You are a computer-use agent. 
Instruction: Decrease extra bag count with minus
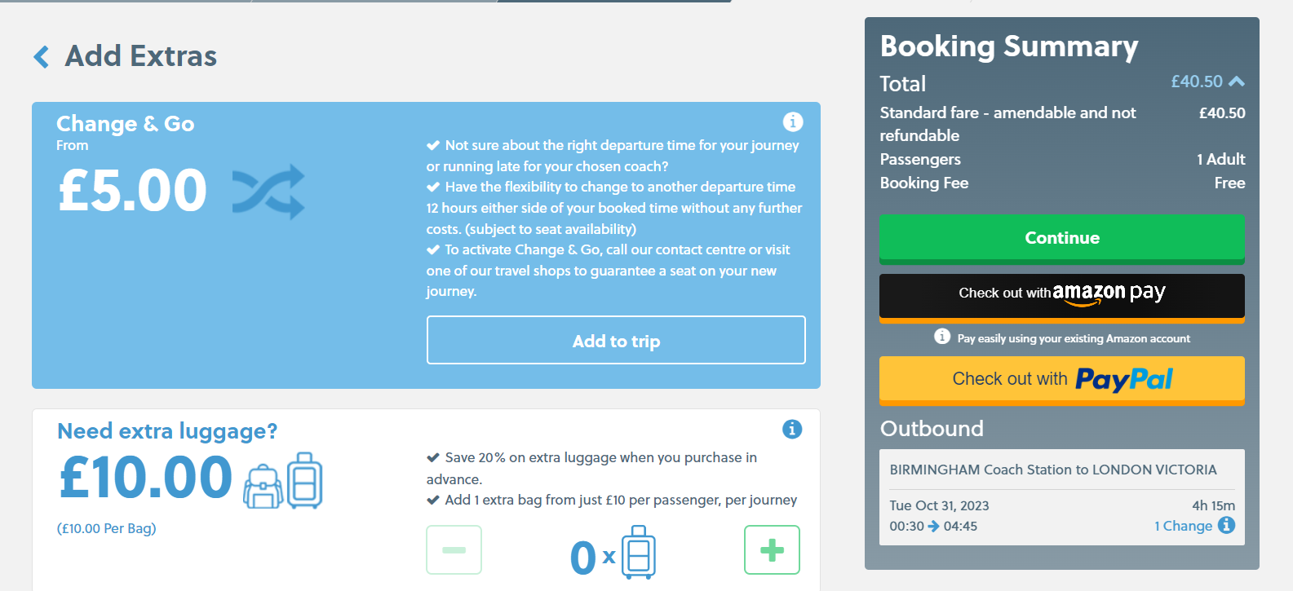tap(454, 550)
